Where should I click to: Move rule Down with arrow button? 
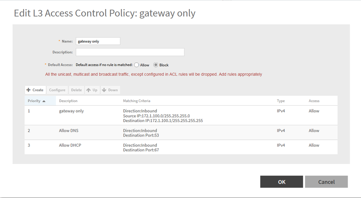[x=110, y=90]
